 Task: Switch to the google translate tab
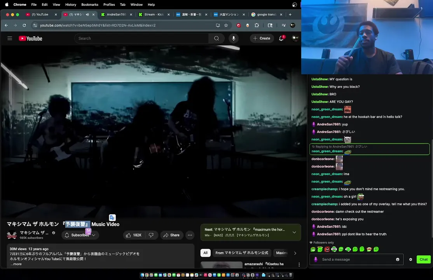266,14
